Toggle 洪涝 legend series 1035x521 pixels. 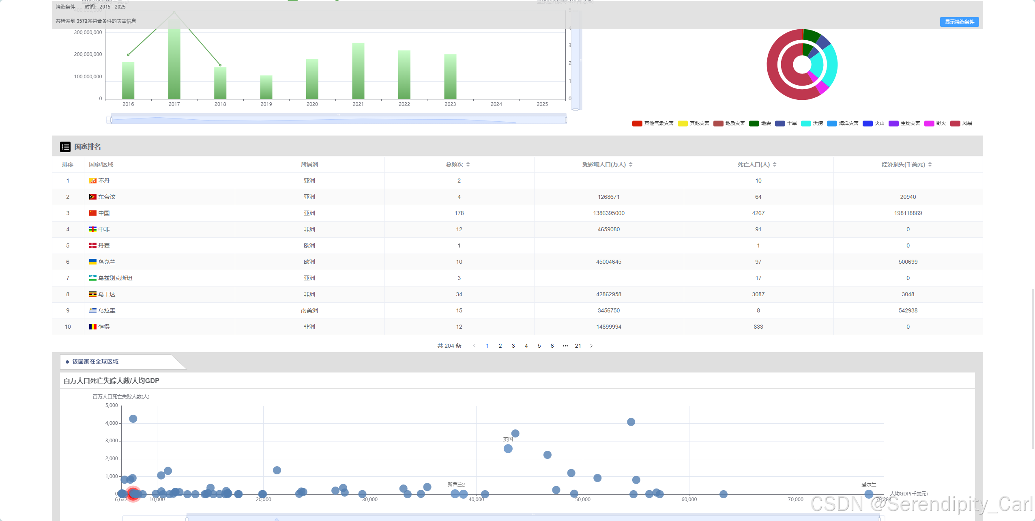(806, 123)
